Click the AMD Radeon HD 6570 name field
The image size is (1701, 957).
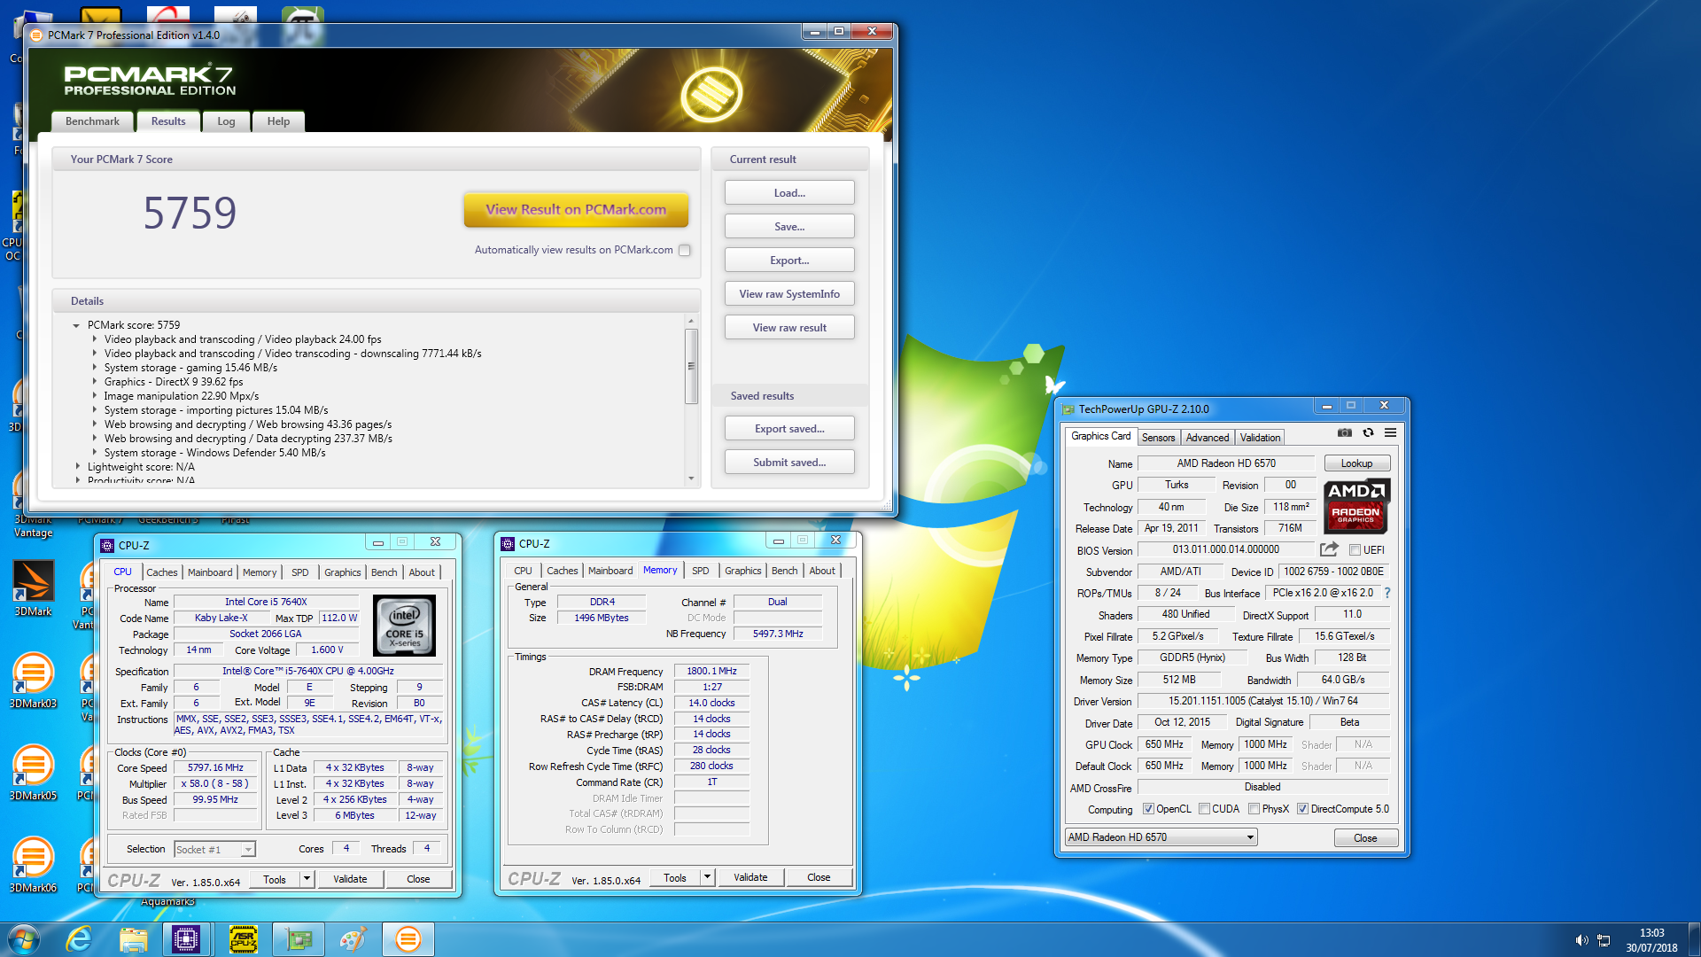[x=1226, y=463]
